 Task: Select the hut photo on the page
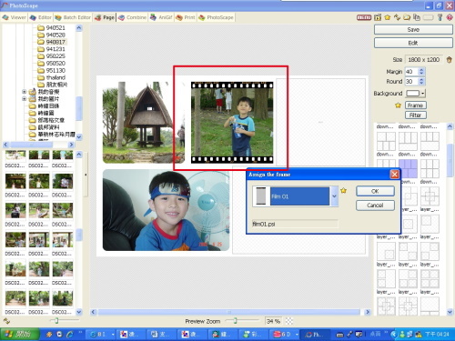144,122
